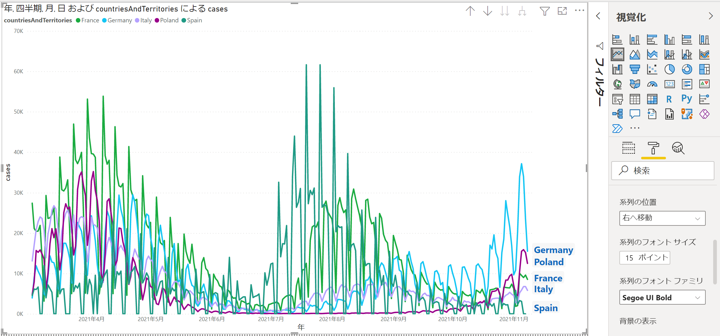Screen dimensions: 720x336
Task: Click the Poland legend color marker
Action: 157,20
